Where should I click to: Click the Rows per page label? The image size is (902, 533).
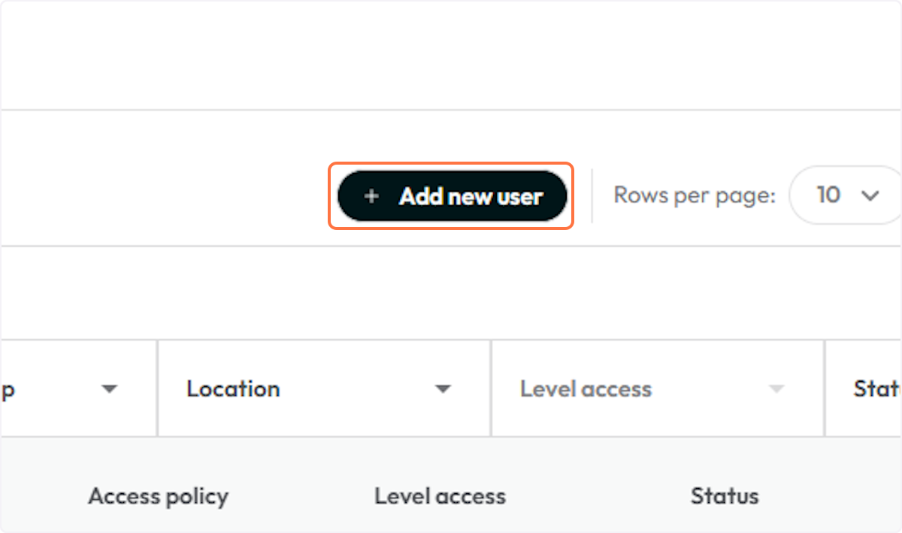pyautogui.click(x=694, y=195)
